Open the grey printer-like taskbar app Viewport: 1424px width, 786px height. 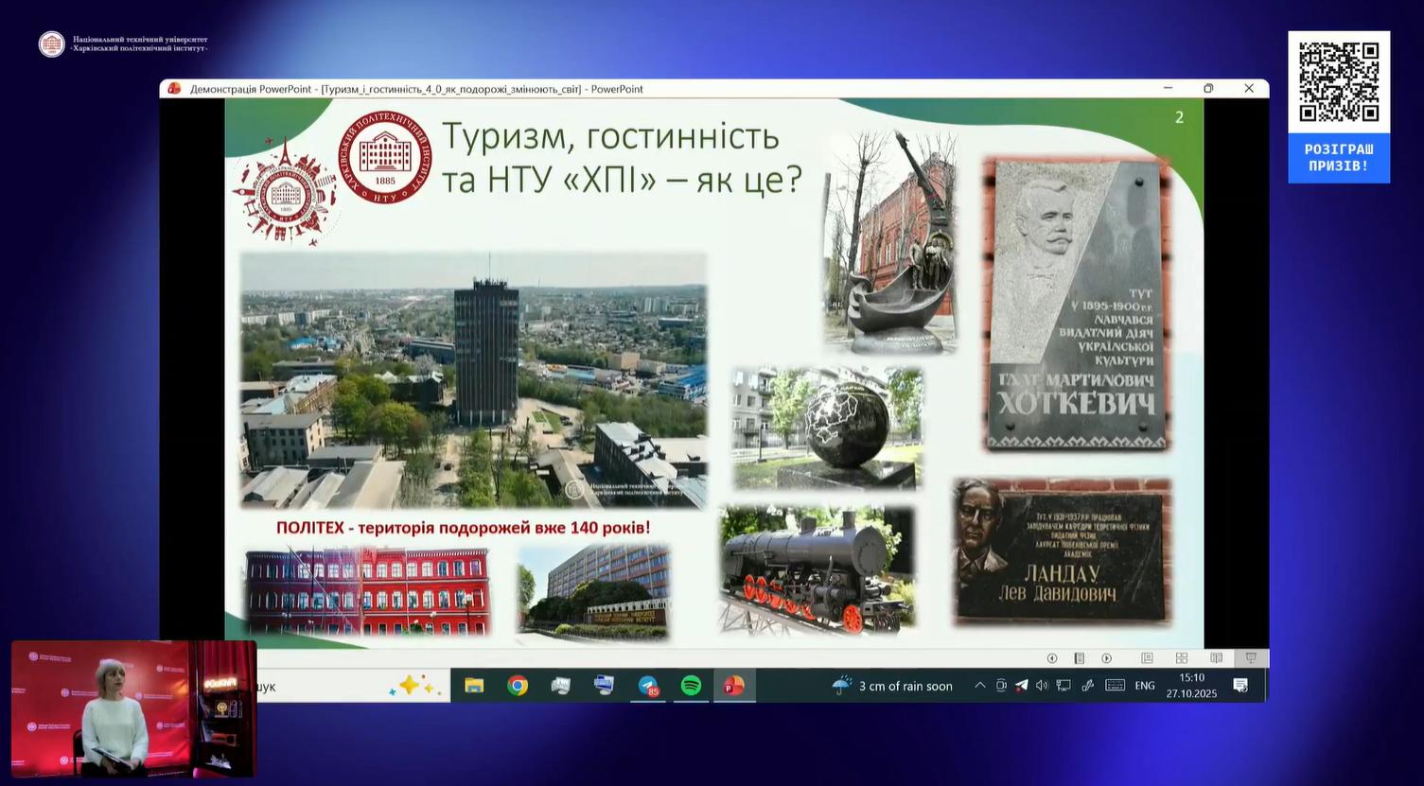tap(561, 686)
